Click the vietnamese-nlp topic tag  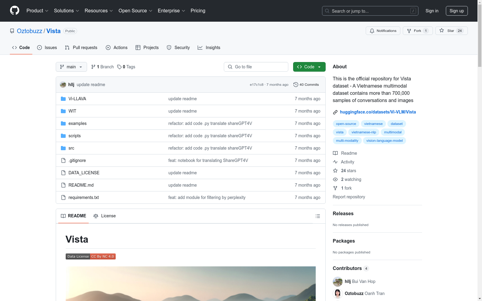(x=364, y=132)
